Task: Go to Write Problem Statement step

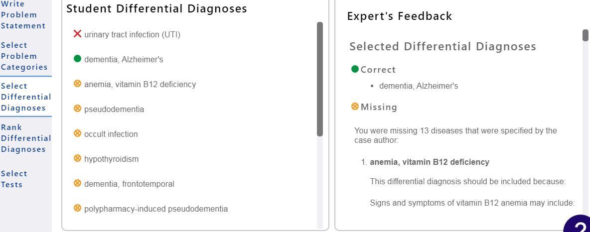Action: click(23, 15)
